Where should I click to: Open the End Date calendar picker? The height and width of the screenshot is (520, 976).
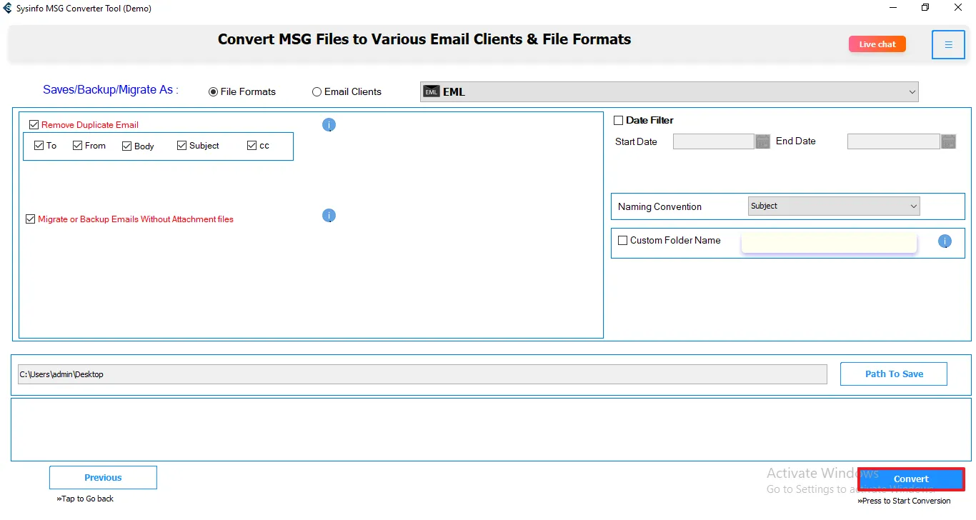[x=948, y=141]
